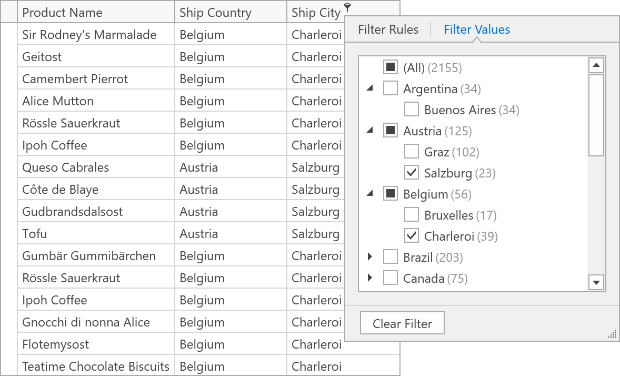The width and height of the screenshot is (620, 376).
Task: Click the filter funnel icon on Ship City
Action: [x=347, y=7]
